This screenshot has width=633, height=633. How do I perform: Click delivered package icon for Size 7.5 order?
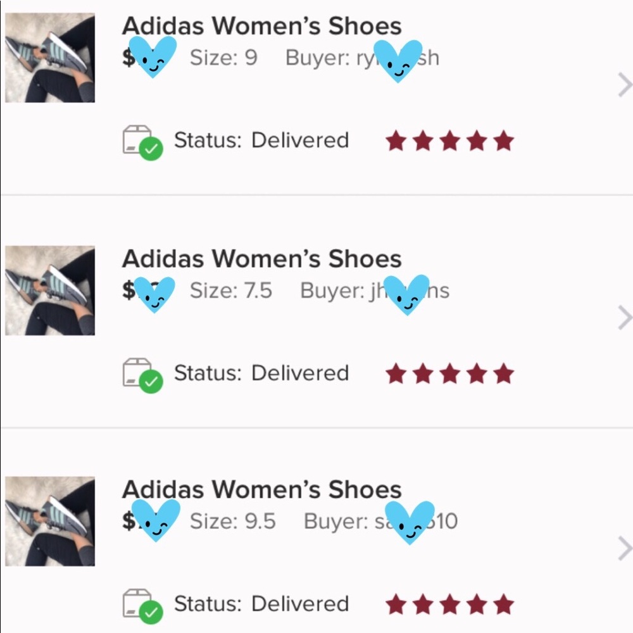click(x=142, y=375)
